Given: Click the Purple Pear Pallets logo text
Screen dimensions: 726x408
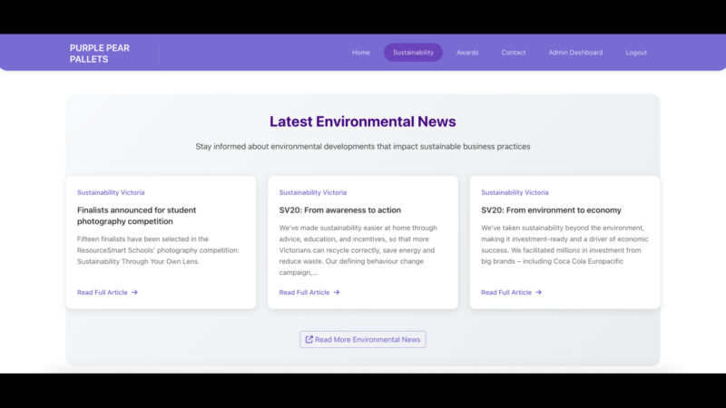Looking at the screenshot, I should coord(100,53).
